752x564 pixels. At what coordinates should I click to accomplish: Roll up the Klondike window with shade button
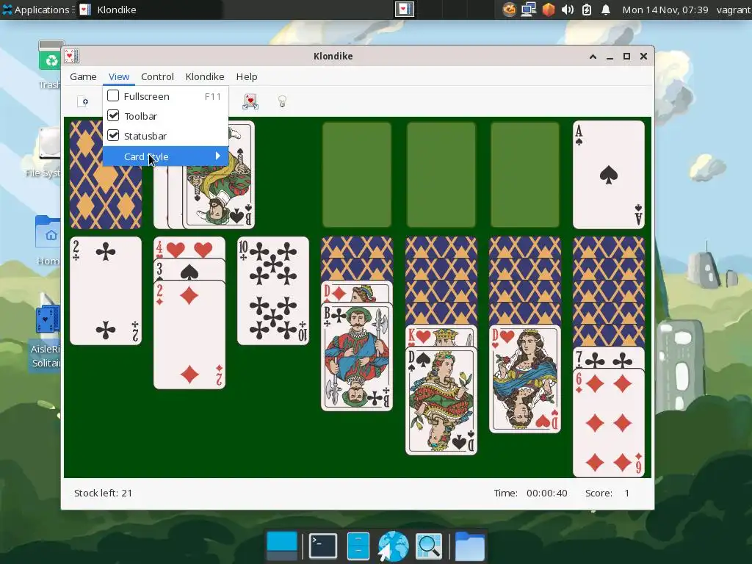click(593, 56)
